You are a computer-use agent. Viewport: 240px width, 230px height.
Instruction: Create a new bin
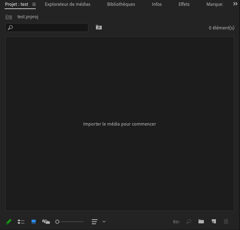pos(201,221)
